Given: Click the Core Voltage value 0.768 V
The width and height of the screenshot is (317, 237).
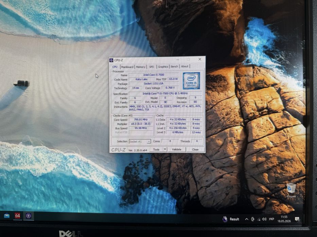Looking at the screenshot, I should [x=170, y=88].
